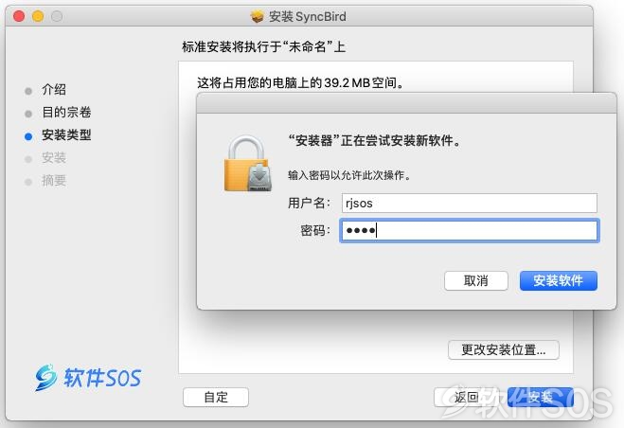
Task: Open 更改安装位置... options
Action: point(504,350)
